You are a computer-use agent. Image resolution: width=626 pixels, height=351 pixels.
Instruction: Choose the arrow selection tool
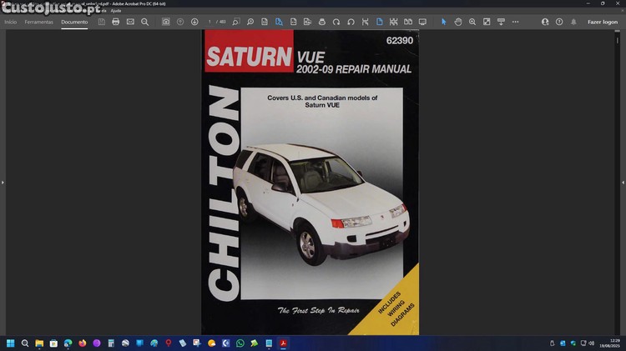[x=444, y=22]
